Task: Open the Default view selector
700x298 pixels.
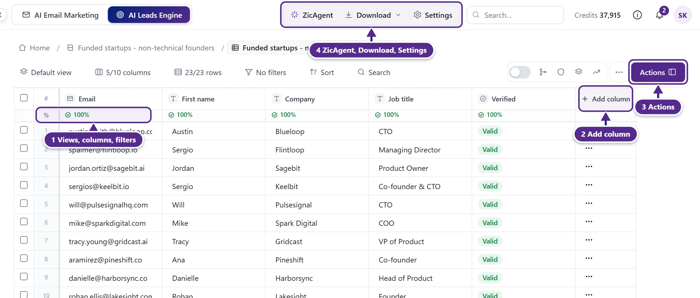Action: tap(46, 72)
